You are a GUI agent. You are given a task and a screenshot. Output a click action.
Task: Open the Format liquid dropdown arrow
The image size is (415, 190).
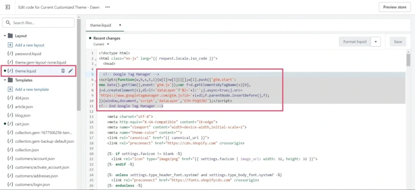(x=376, y=42)
